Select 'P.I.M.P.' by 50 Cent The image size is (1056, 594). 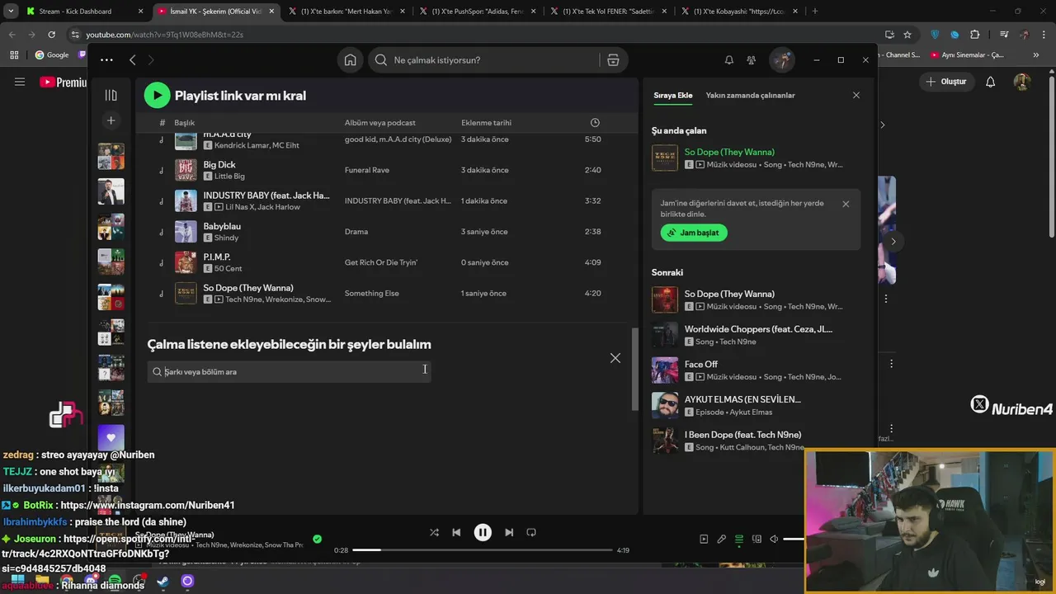point(387,262)
